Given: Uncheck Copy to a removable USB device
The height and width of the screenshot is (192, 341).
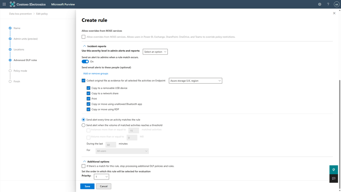Looking at the screenshot, I should click(x=88, y=88).
